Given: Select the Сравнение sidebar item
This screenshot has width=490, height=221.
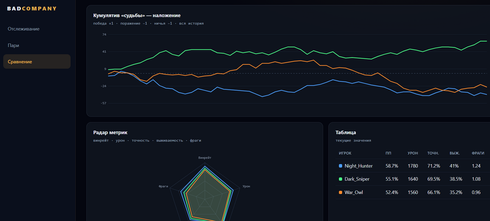Looking at the screenshot, I should 37,62.
